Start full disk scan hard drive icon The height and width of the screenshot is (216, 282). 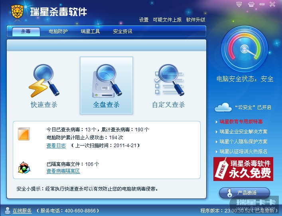(107, 81)
